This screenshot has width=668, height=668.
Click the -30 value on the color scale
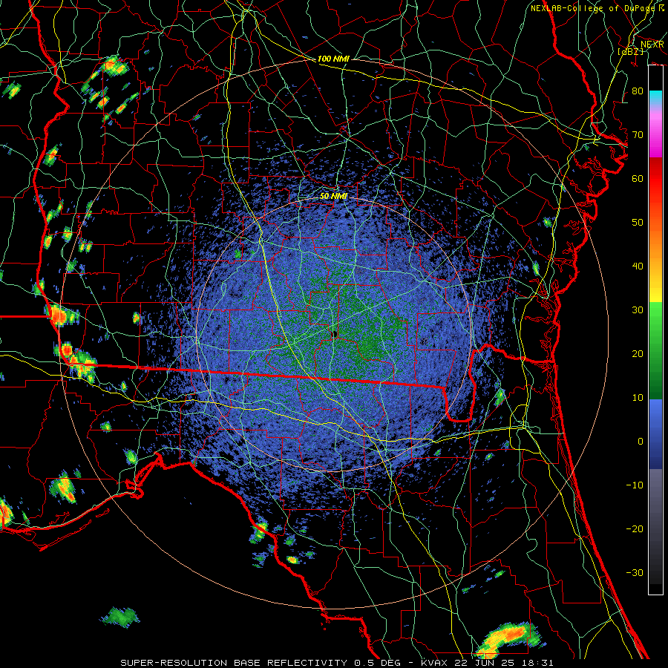point(635,572)
